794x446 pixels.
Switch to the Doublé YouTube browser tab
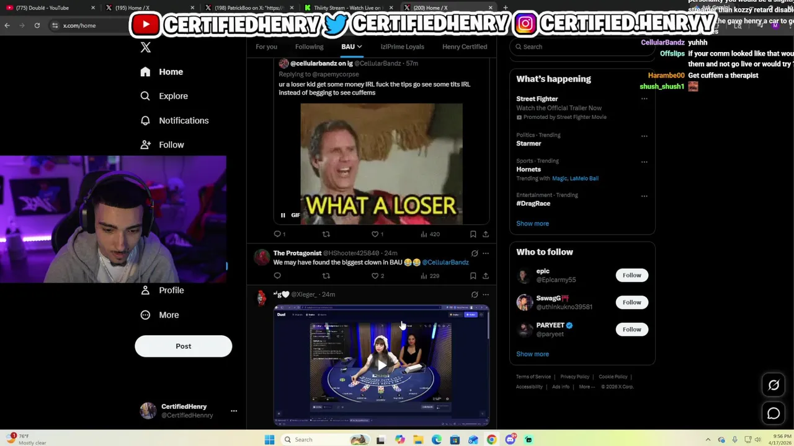click(x=50, y=8)
